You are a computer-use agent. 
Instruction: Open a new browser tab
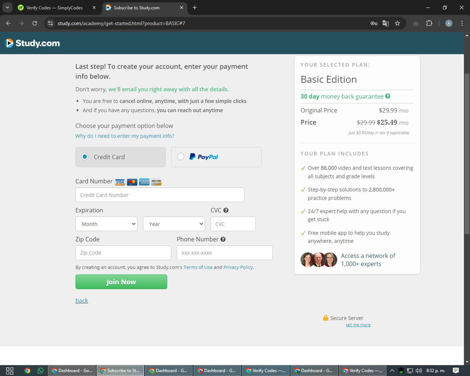click(x=195, y=8)
